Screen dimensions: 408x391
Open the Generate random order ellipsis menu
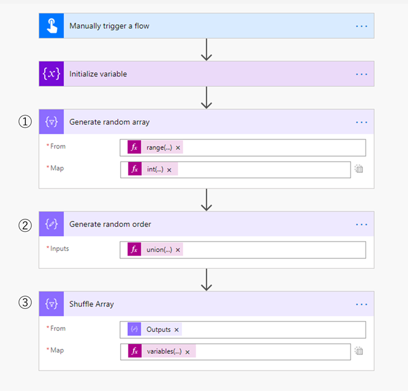tap(362, 225)
